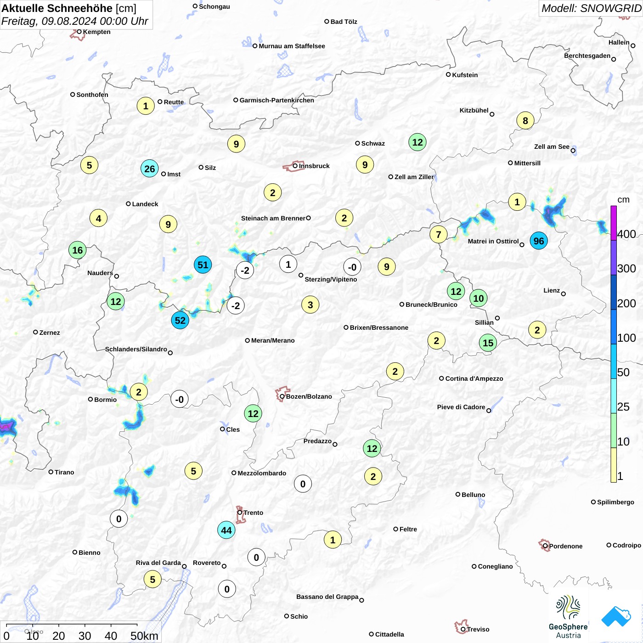The image size is (643, 643).
Task: Select the 26 cm marker near Imst
Action: [150, 169]
